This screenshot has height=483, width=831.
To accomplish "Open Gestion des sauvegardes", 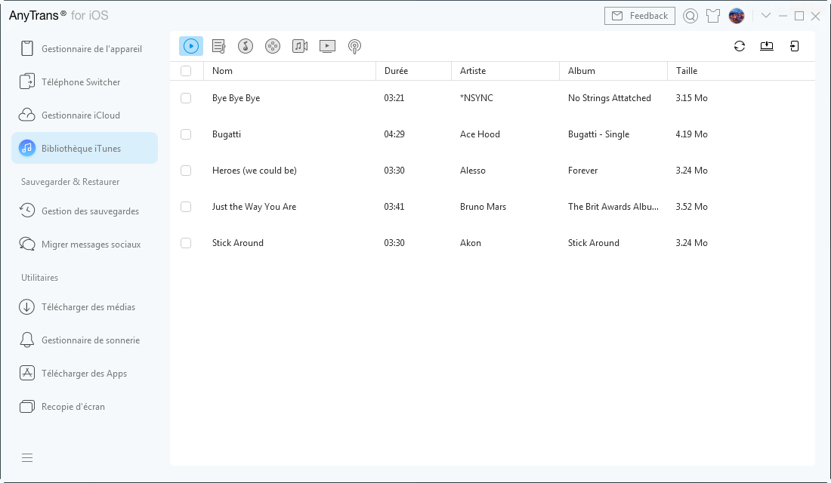I will tap(85, 211).
